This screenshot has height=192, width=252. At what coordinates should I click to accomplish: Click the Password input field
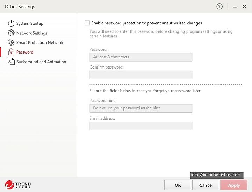click(141, 57)
